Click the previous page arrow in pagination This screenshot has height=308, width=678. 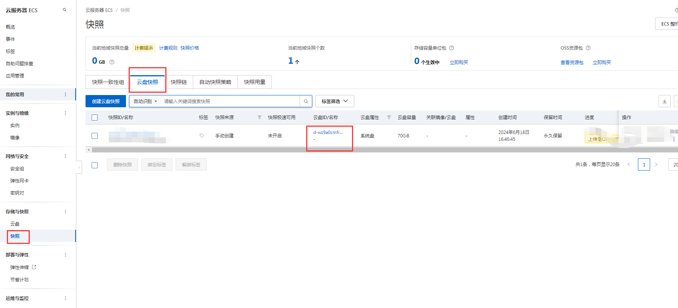pos(629,164)
